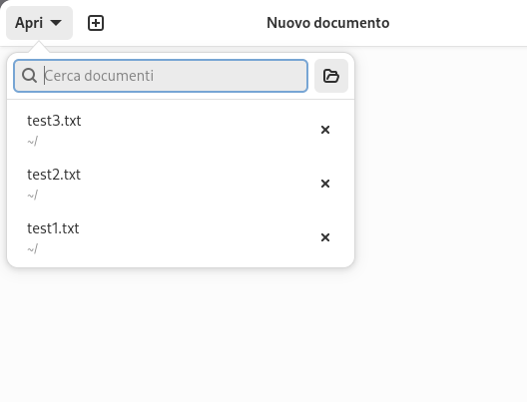Click blank space between test3.txt and its remove button
Viewport: 527px width, 402px height.
pos(199,130)
